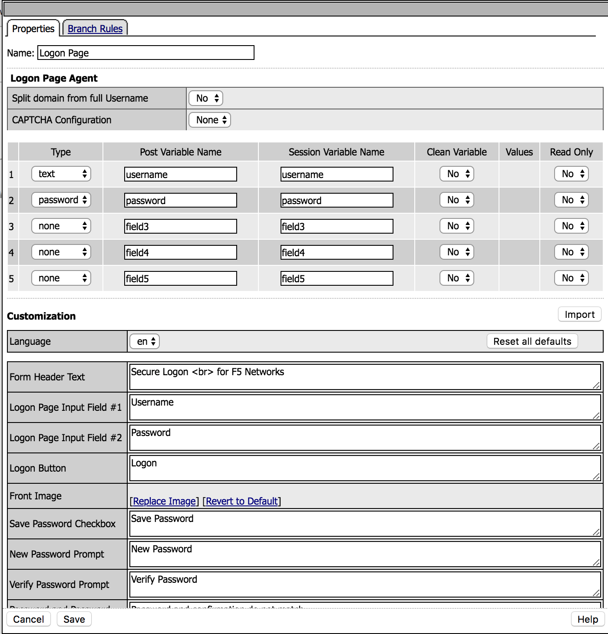Select the Properties tab
608x634 pixels.
click(33, 29)
